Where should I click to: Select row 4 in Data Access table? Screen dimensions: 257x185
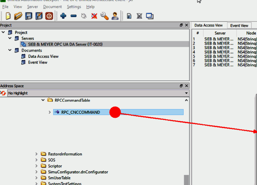point(224,52)
